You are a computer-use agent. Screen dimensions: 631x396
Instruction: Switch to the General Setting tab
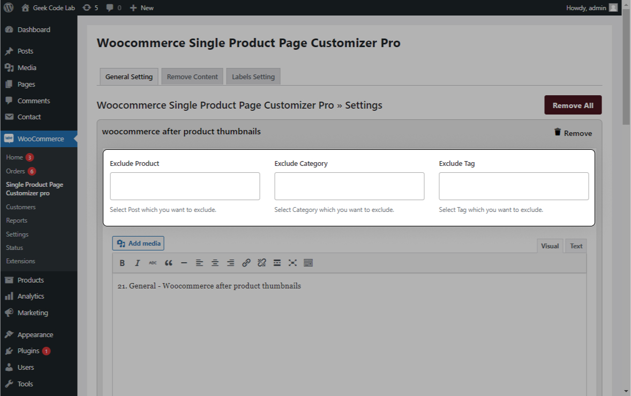129,77
